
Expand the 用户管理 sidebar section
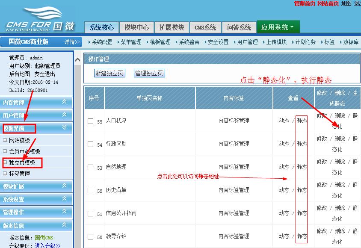(36, 115)
